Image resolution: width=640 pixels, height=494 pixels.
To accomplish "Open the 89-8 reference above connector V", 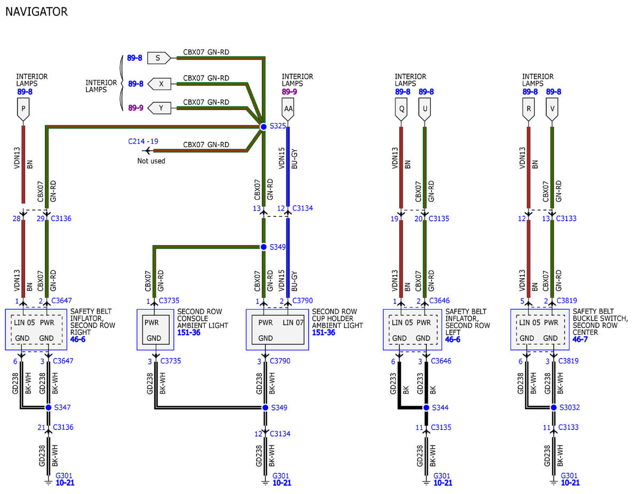I will point(553,92).
